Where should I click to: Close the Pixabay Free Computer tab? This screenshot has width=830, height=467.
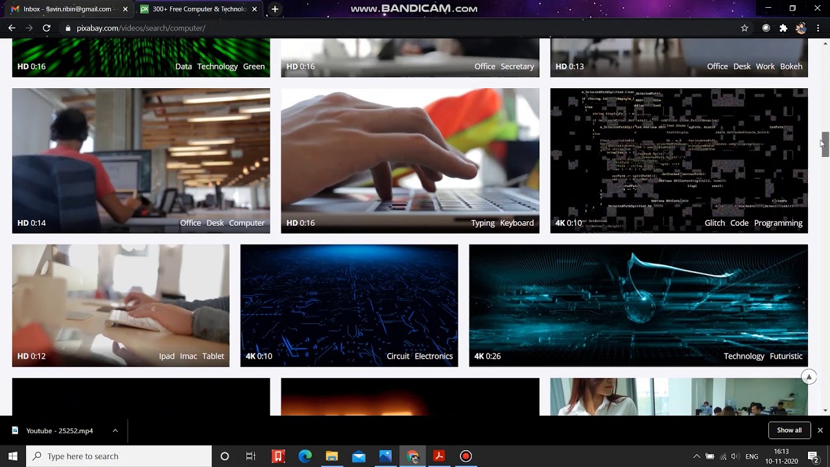(254, 9)
